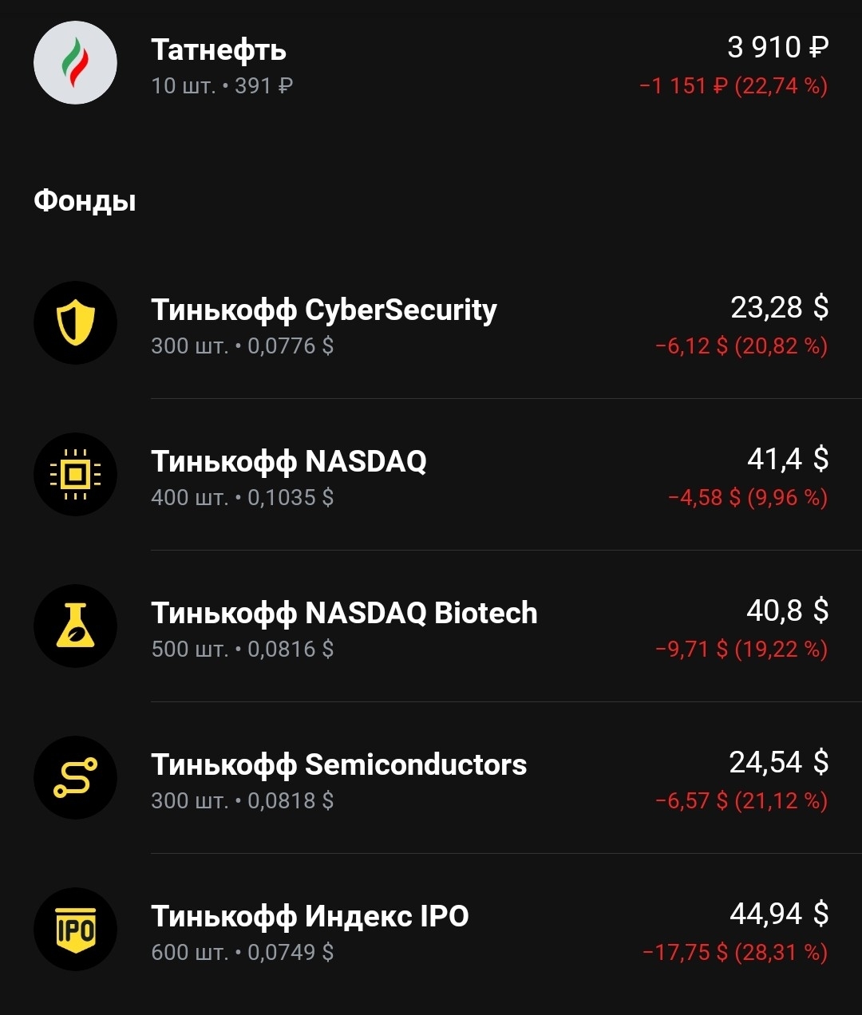Tap the −4,58 $ (9,96 %) loss

click(748, 498)
